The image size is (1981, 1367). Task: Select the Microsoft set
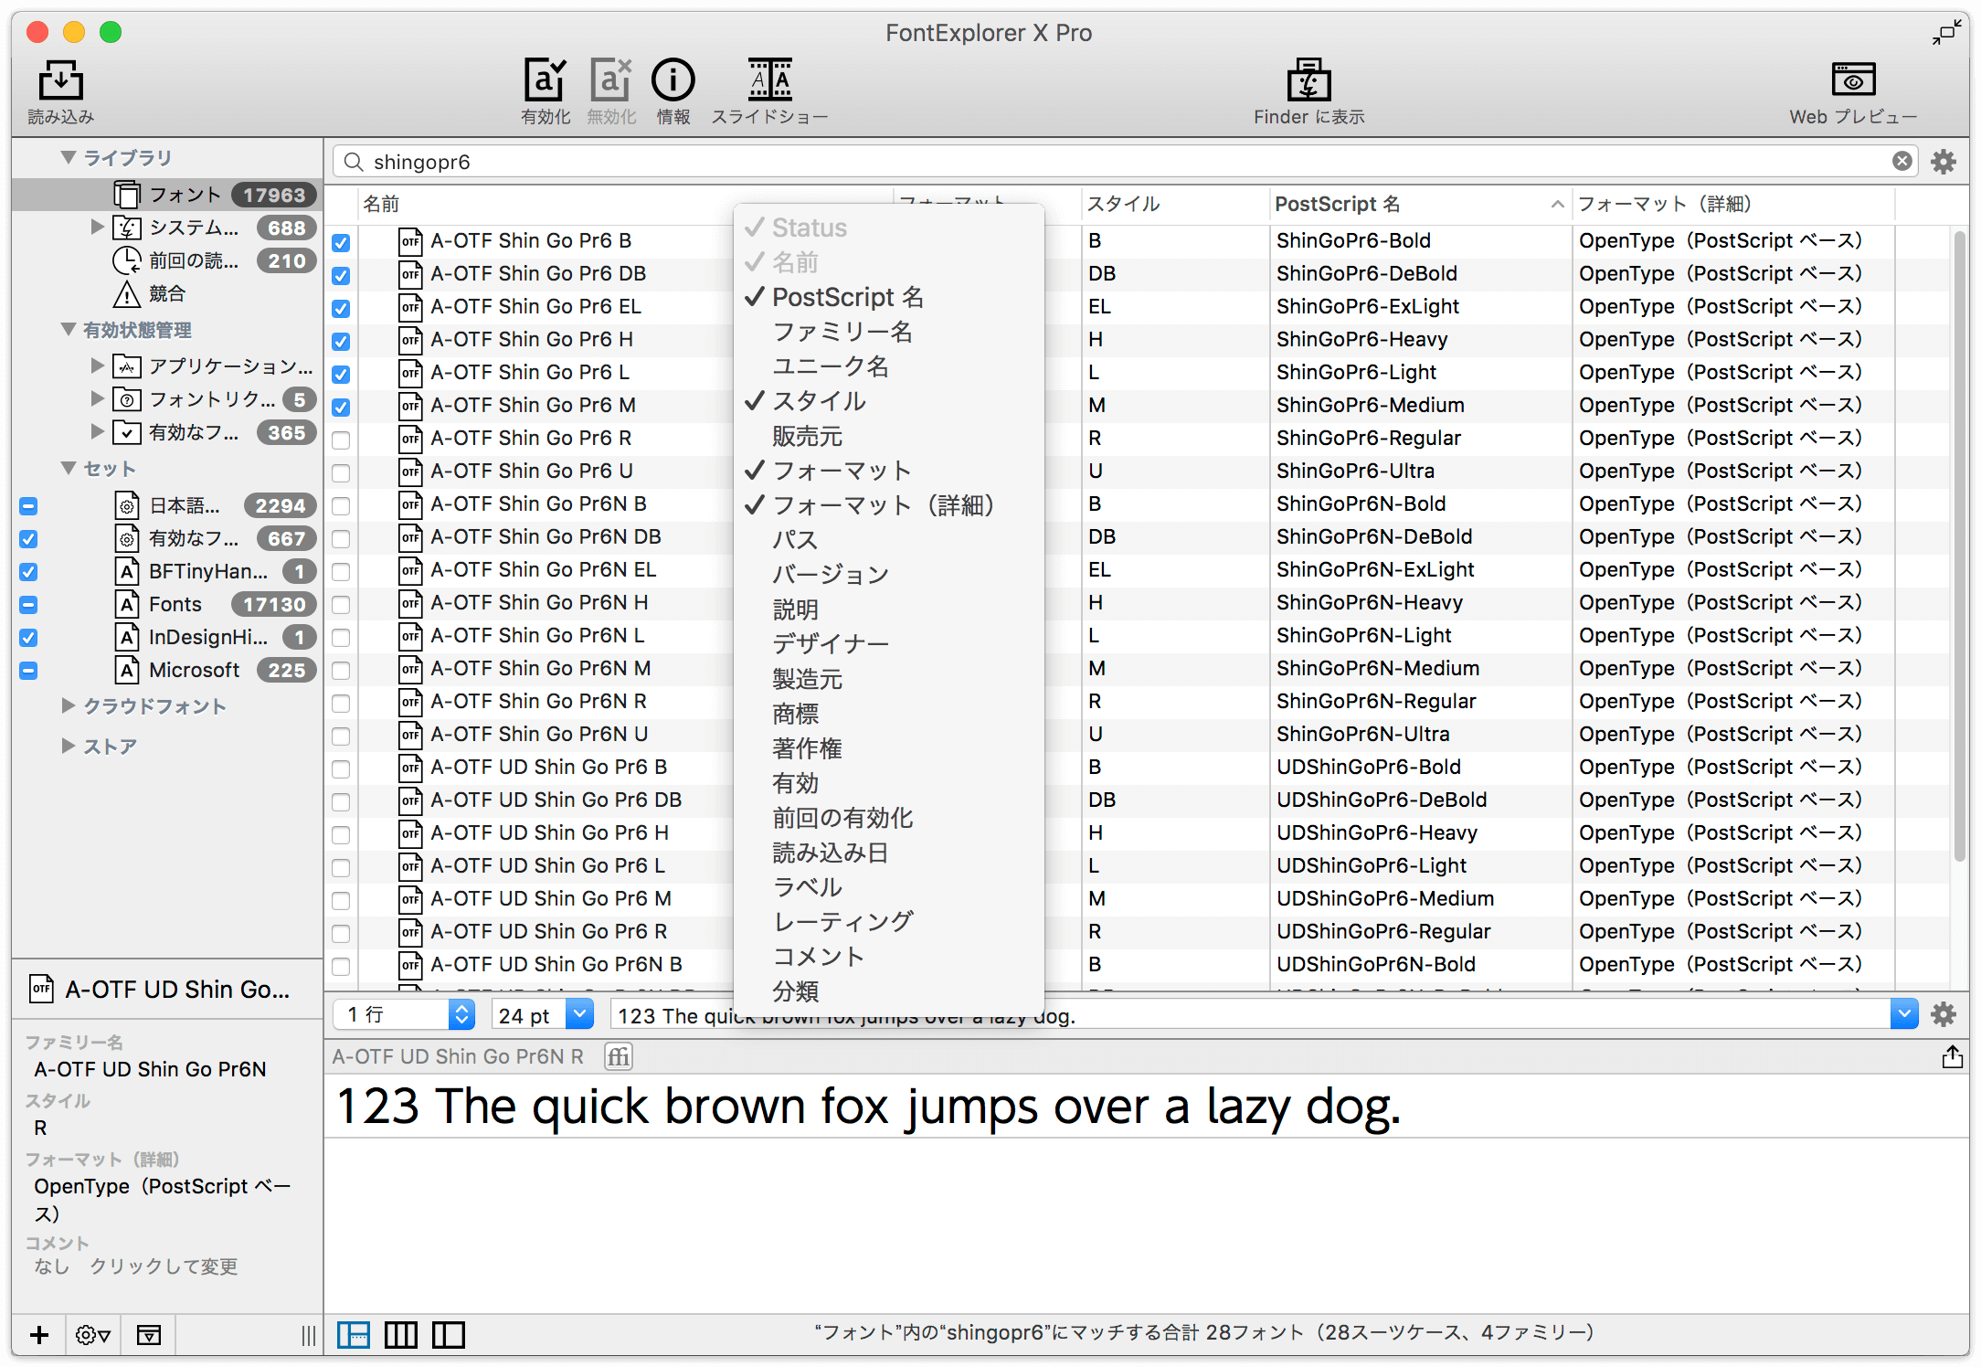click(x=166, y=670)
